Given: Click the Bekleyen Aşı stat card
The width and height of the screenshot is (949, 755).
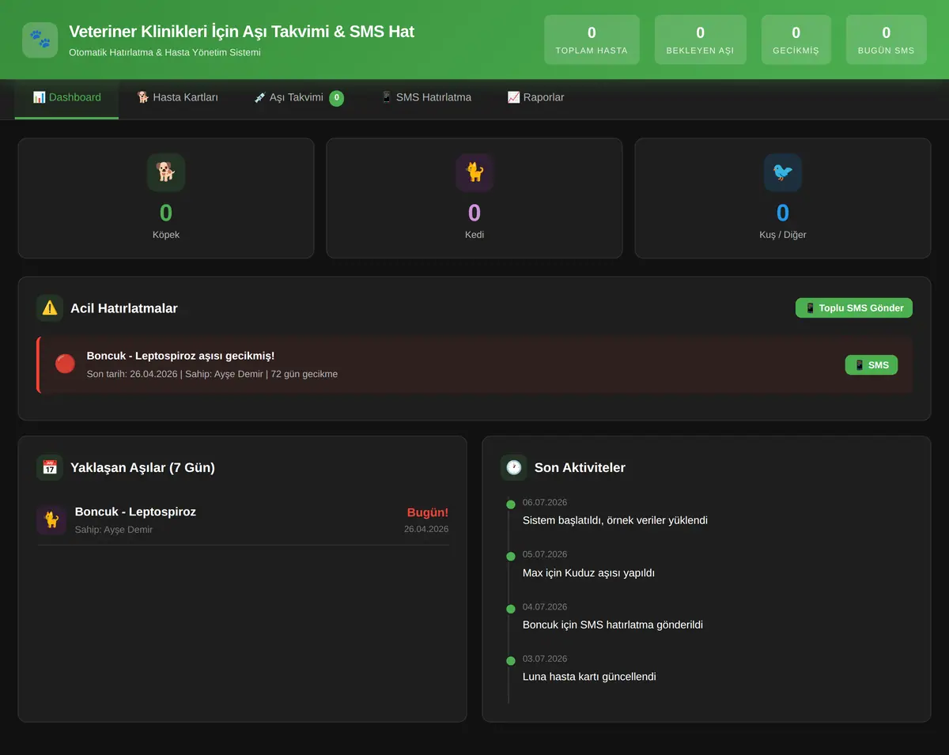Looking at the screenshot, I should pos(700,40).
